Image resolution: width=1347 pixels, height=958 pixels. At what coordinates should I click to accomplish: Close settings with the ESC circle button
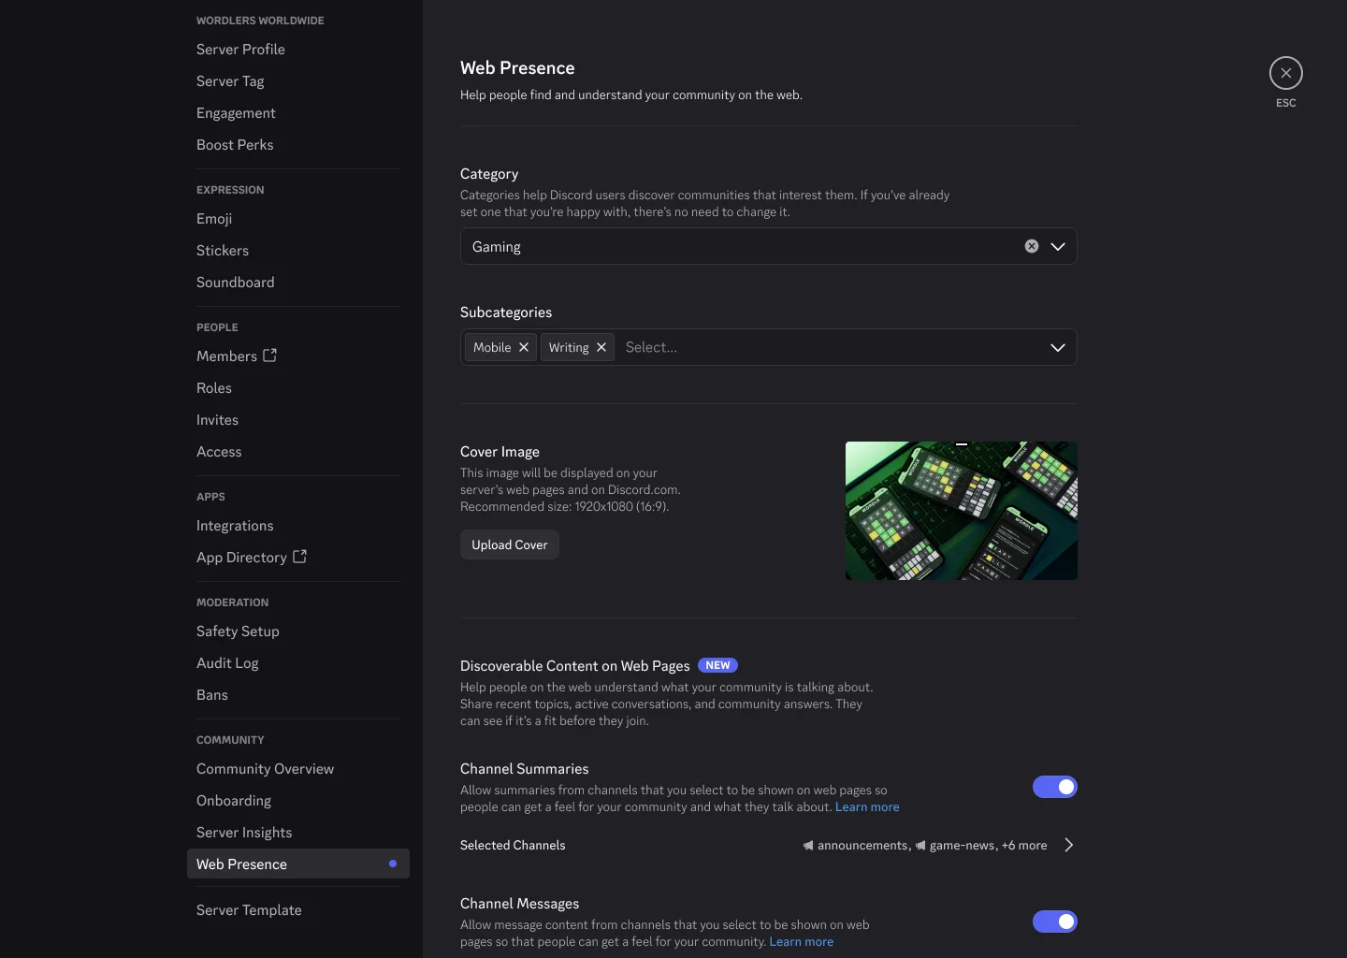[x=1286, y=73]
